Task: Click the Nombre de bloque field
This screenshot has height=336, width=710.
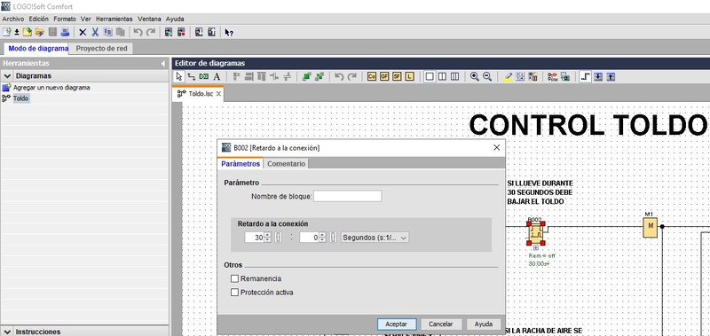Action: pyautogui.click(x=348, y=196)
